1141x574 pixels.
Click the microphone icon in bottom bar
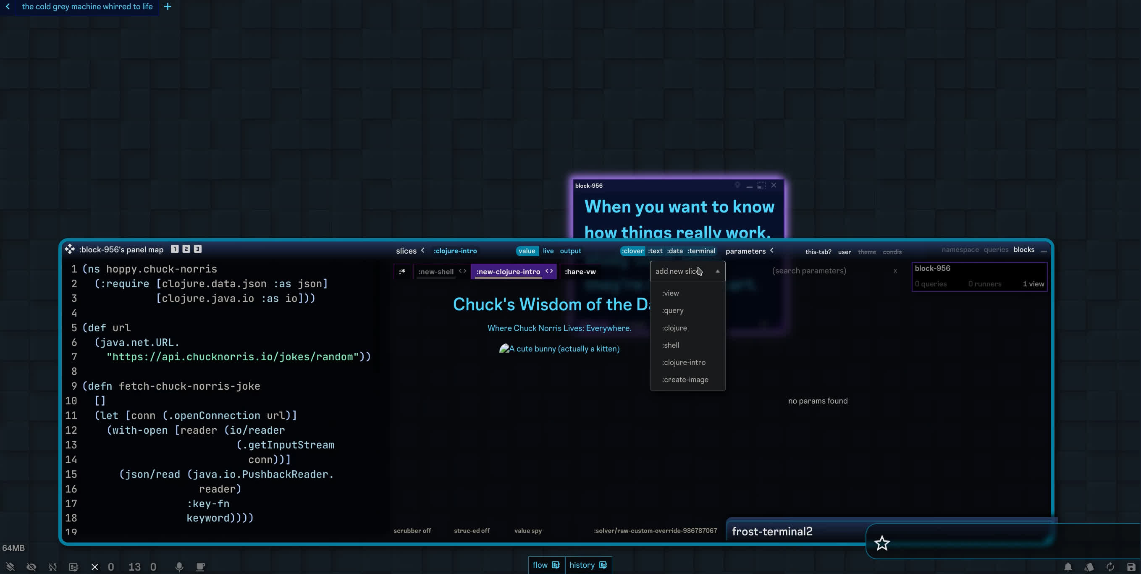point(179,567)
